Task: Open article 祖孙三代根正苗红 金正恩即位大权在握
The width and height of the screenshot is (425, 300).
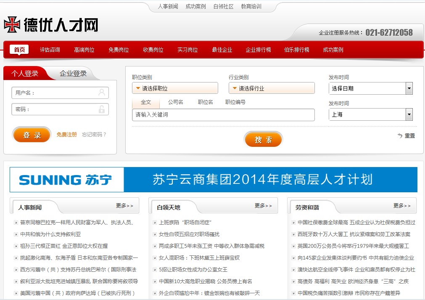Action: tap(64, 246)
